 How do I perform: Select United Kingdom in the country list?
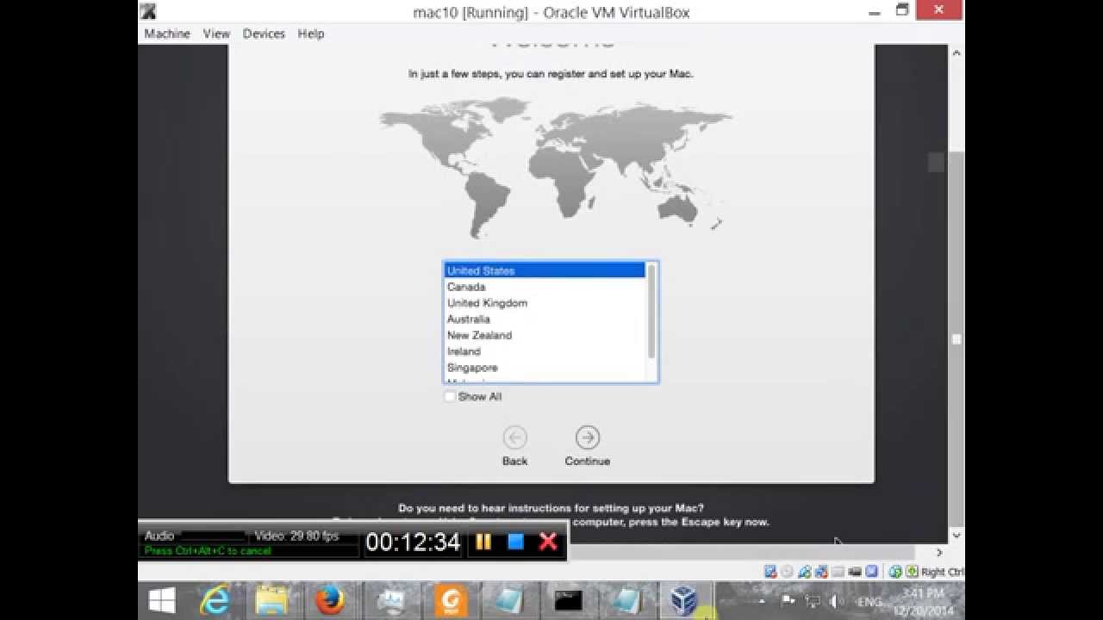545,303
